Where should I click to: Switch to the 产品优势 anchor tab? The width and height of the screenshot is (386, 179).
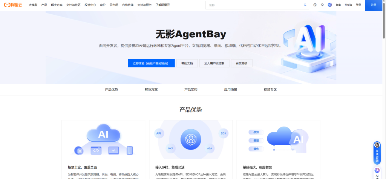pyautogui.click(x=112, y=90)
